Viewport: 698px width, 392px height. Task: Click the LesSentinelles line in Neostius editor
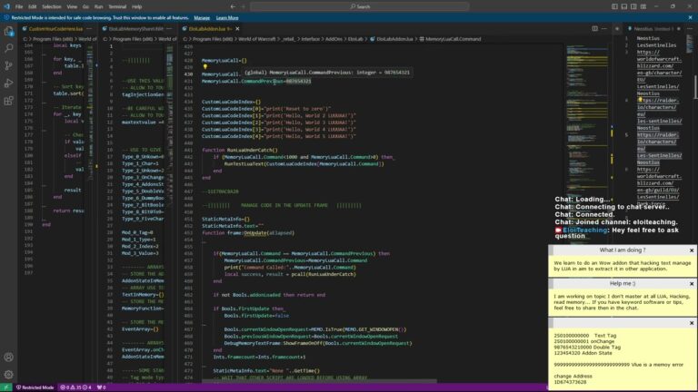coord(656,45)
